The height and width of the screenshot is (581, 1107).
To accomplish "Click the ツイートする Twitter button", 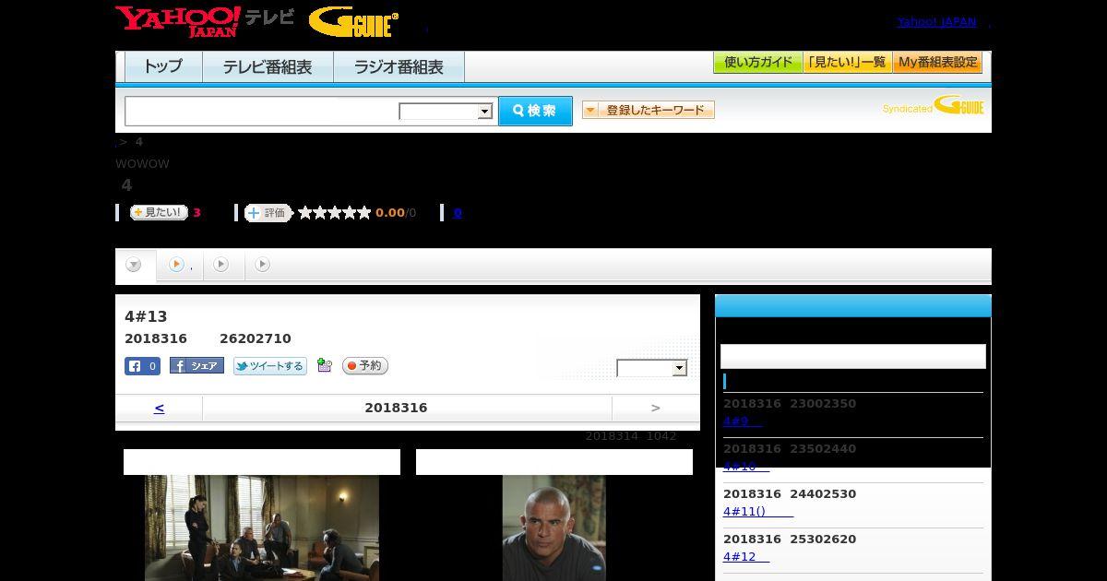I will click(269, 366).
